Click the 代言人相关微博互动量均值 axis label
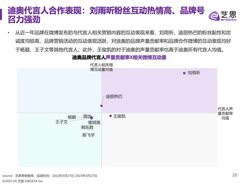 coord(102,67)
